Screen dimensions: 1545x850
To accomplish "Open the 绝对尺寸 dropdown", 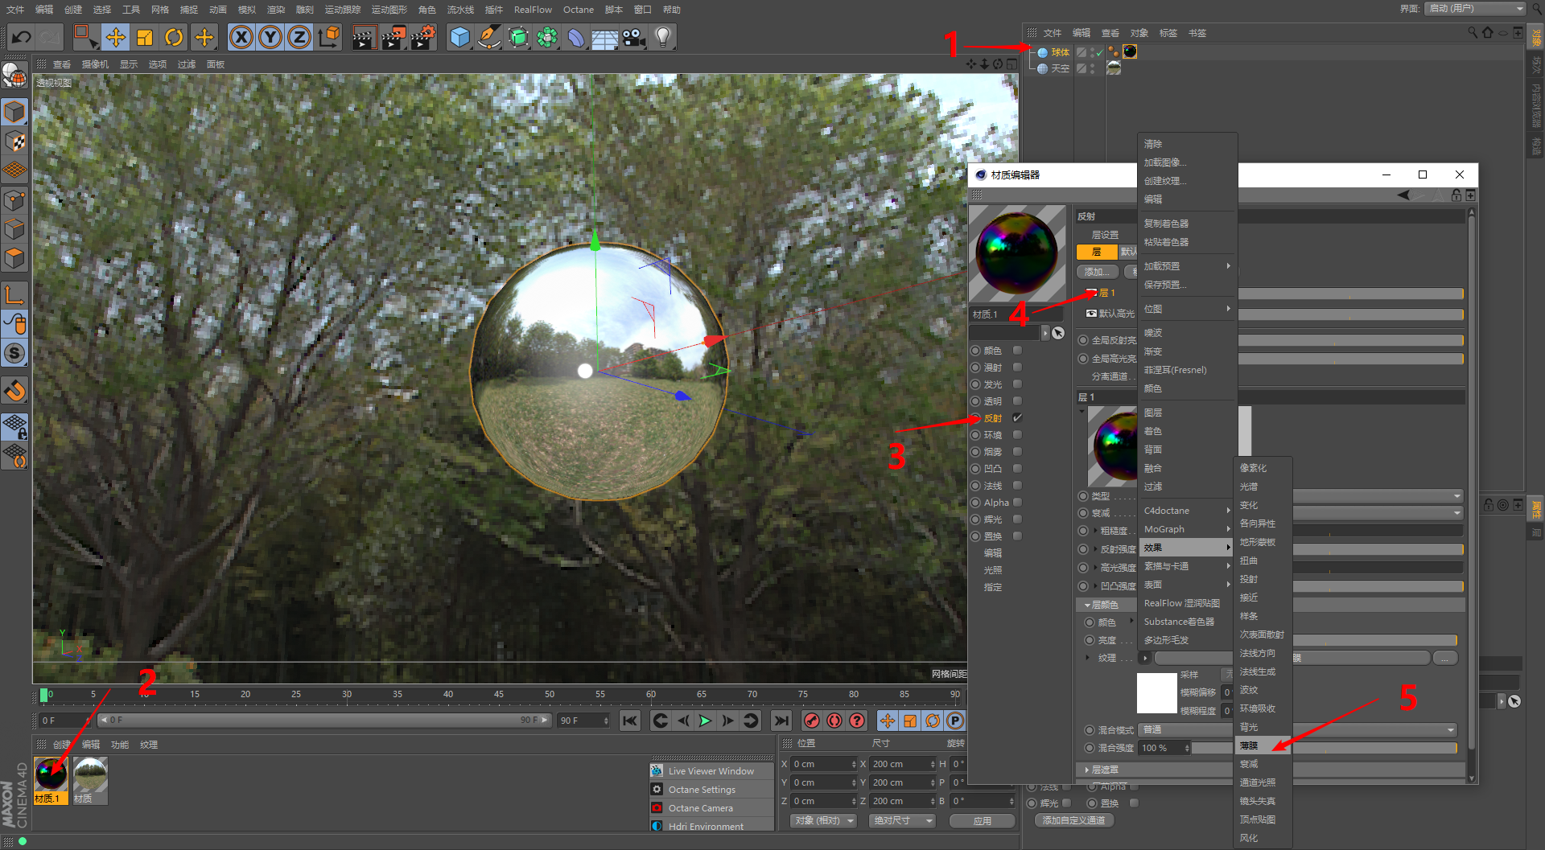I will 902,821.
